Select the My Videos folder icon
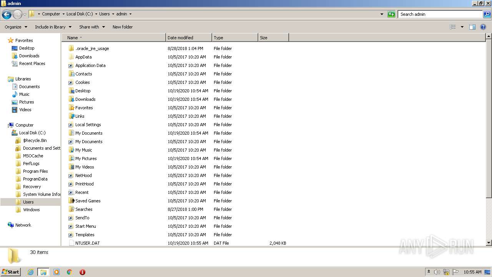The width and height of the screenshot is (492, 277). point(71,167)
